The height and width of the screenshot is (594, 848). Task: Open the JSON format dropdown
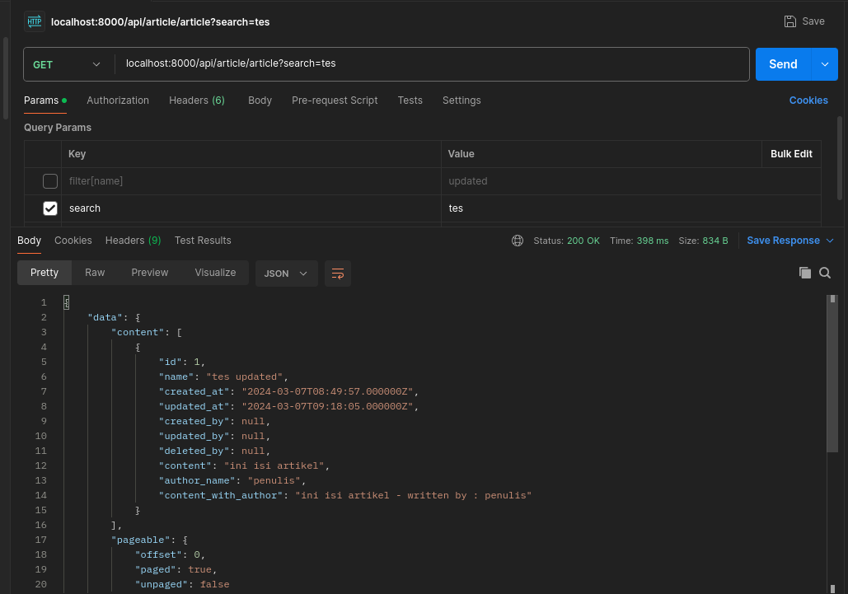pyautogui.click(x=286, y=274)
